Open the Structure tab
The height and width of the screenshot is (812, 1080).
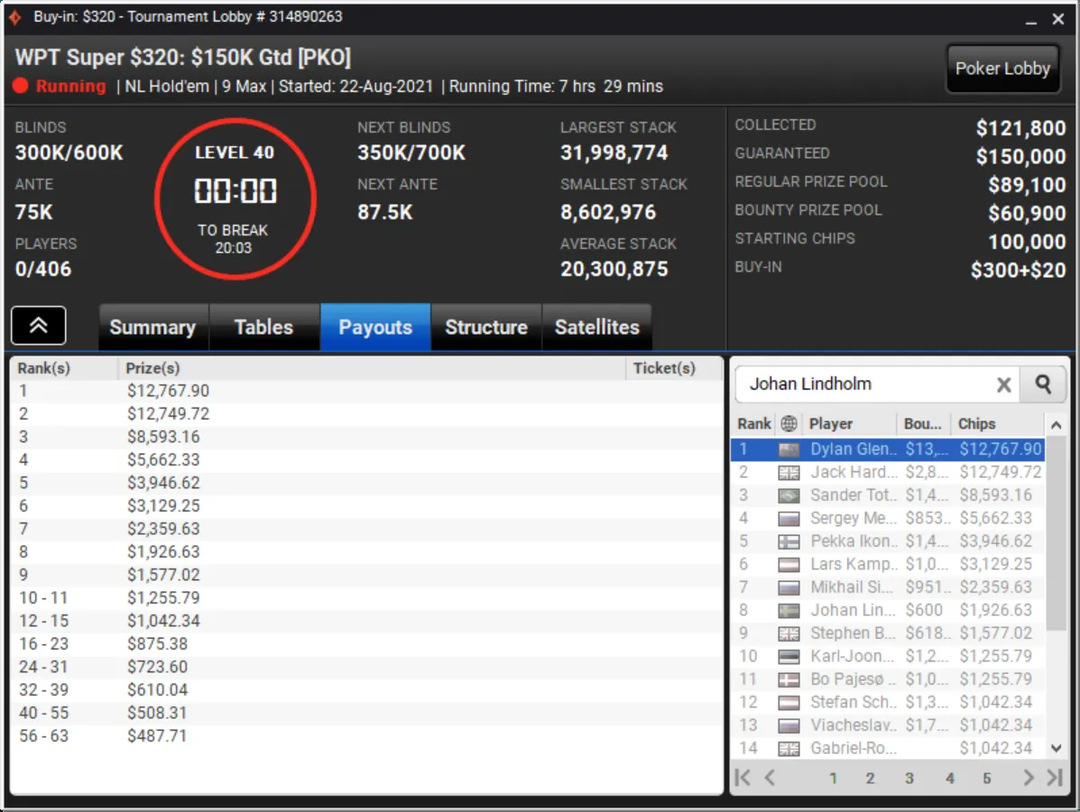(x=485, y=328)
